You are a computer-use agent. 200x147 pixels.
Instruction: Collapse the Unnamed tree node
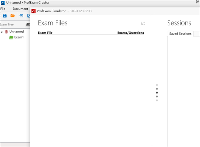click(x=2, y=32)
